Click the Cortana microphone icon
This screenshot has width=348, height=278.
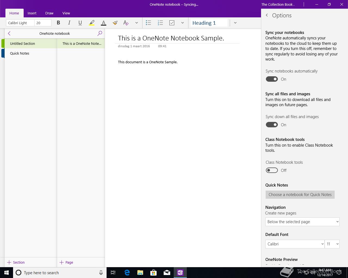coord(101,273)
